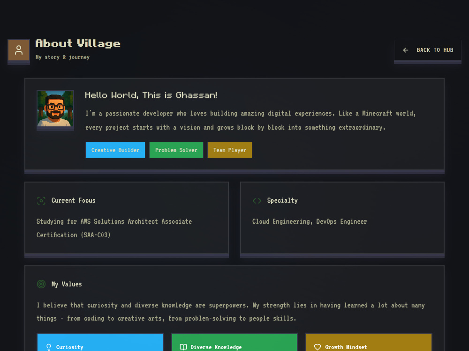Screen dimensions: 469x351
Task: Click the 'I believe that curiosity' sentence line
Action: click(x=231, y=305)
